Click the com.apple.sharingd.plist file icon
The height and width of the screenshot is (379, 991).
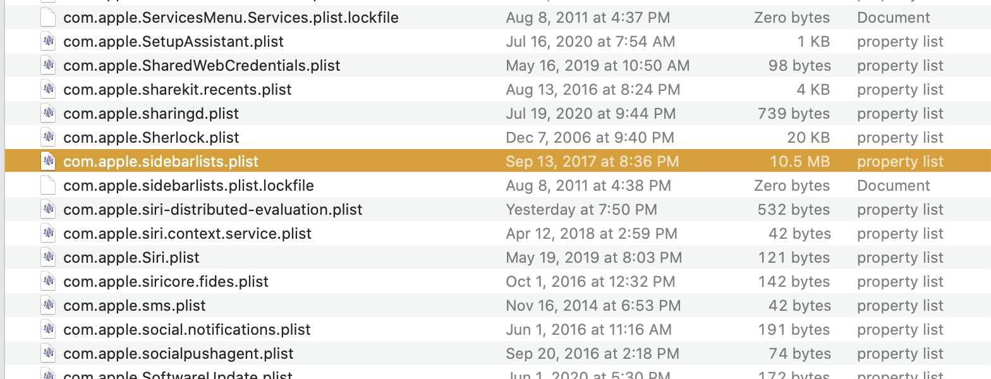(x=49, y=114)
